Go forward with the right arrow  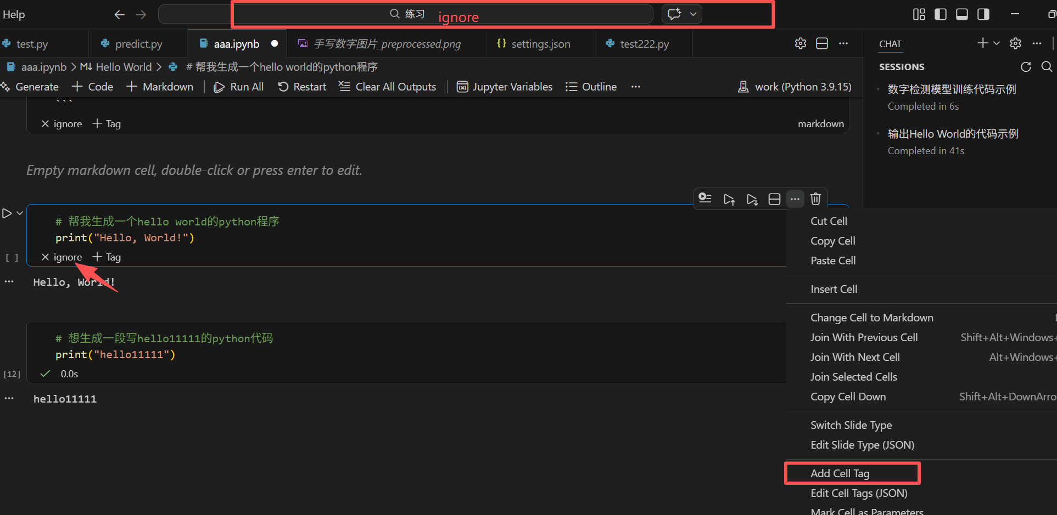141,14
